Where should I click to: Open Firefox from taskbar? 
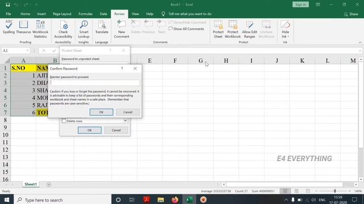(175, 200)
